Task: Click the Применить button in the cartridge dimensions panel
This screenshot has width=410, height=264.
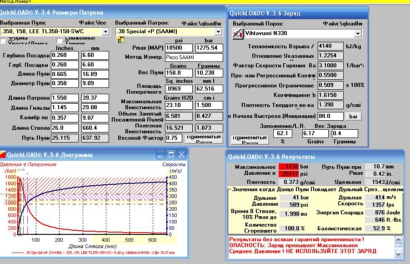Action: 204,138
